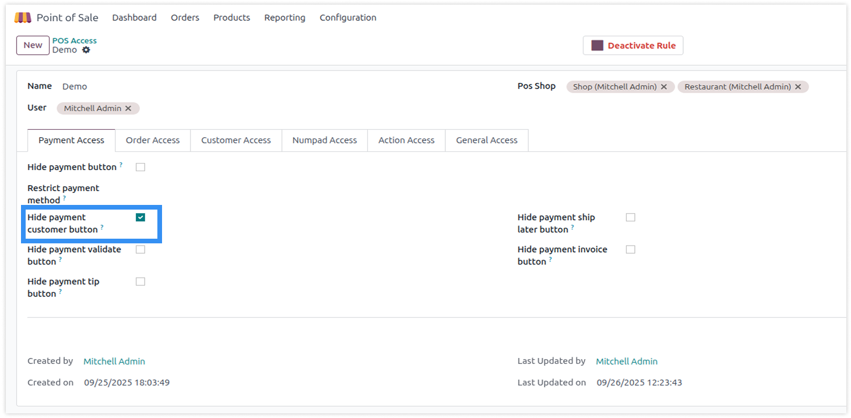Click help icon for Hide payment tip button
The height and width of the screenshot is (418, 851).
tap(60, 291)
